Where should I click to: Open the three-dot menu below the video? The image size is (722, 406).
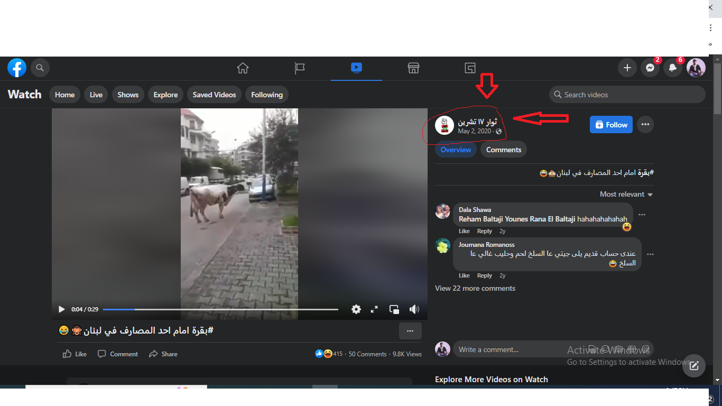410,331
